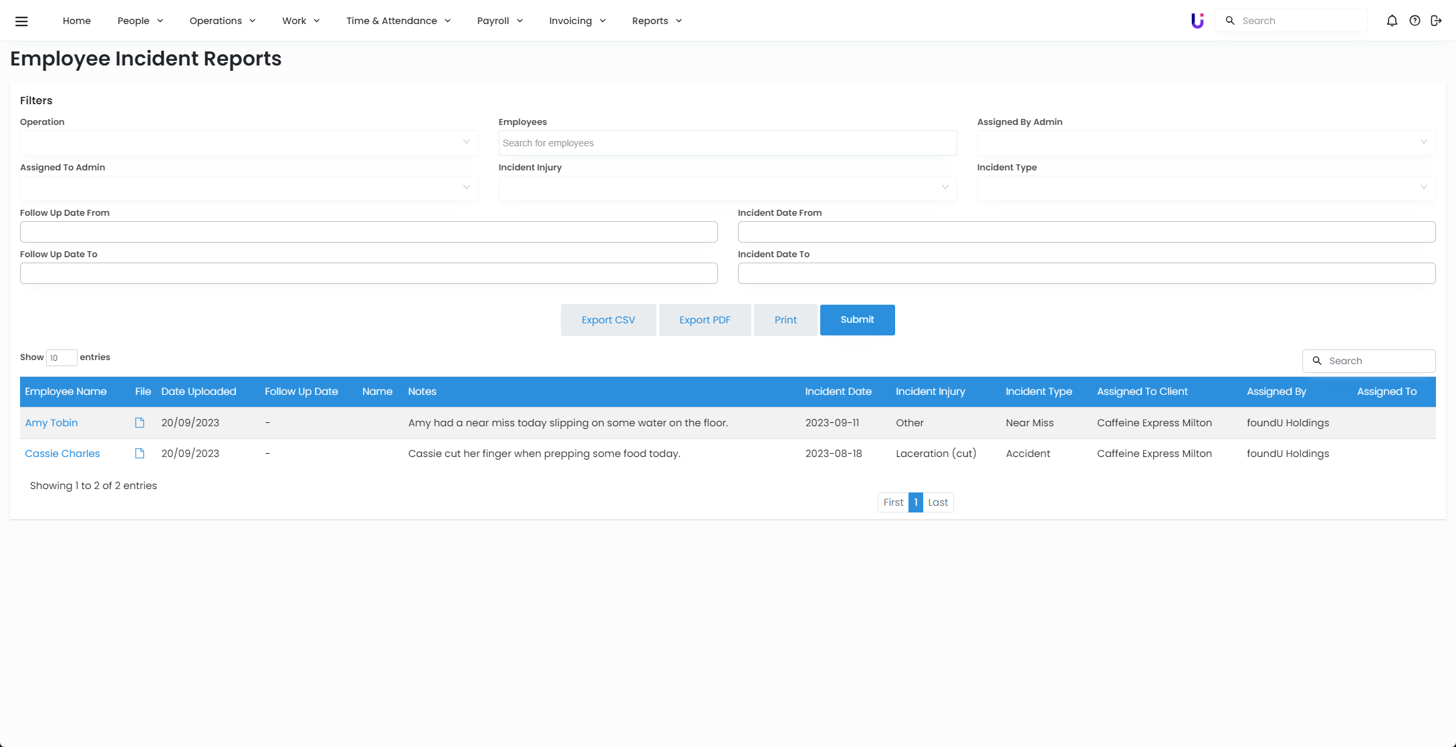The width and height of the screenshot is (1456, 747).
Task: Click the Export CSV button
Action: coord(608,320)
